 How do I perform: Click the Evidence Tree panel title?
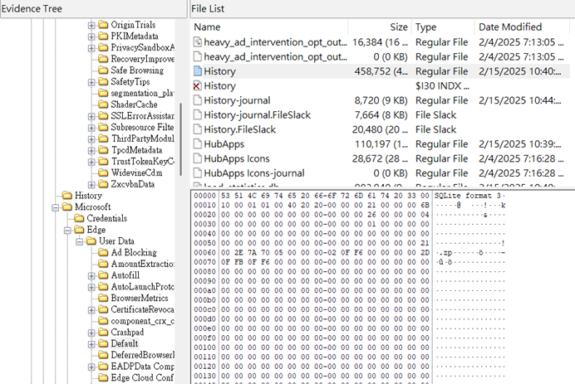32,8
